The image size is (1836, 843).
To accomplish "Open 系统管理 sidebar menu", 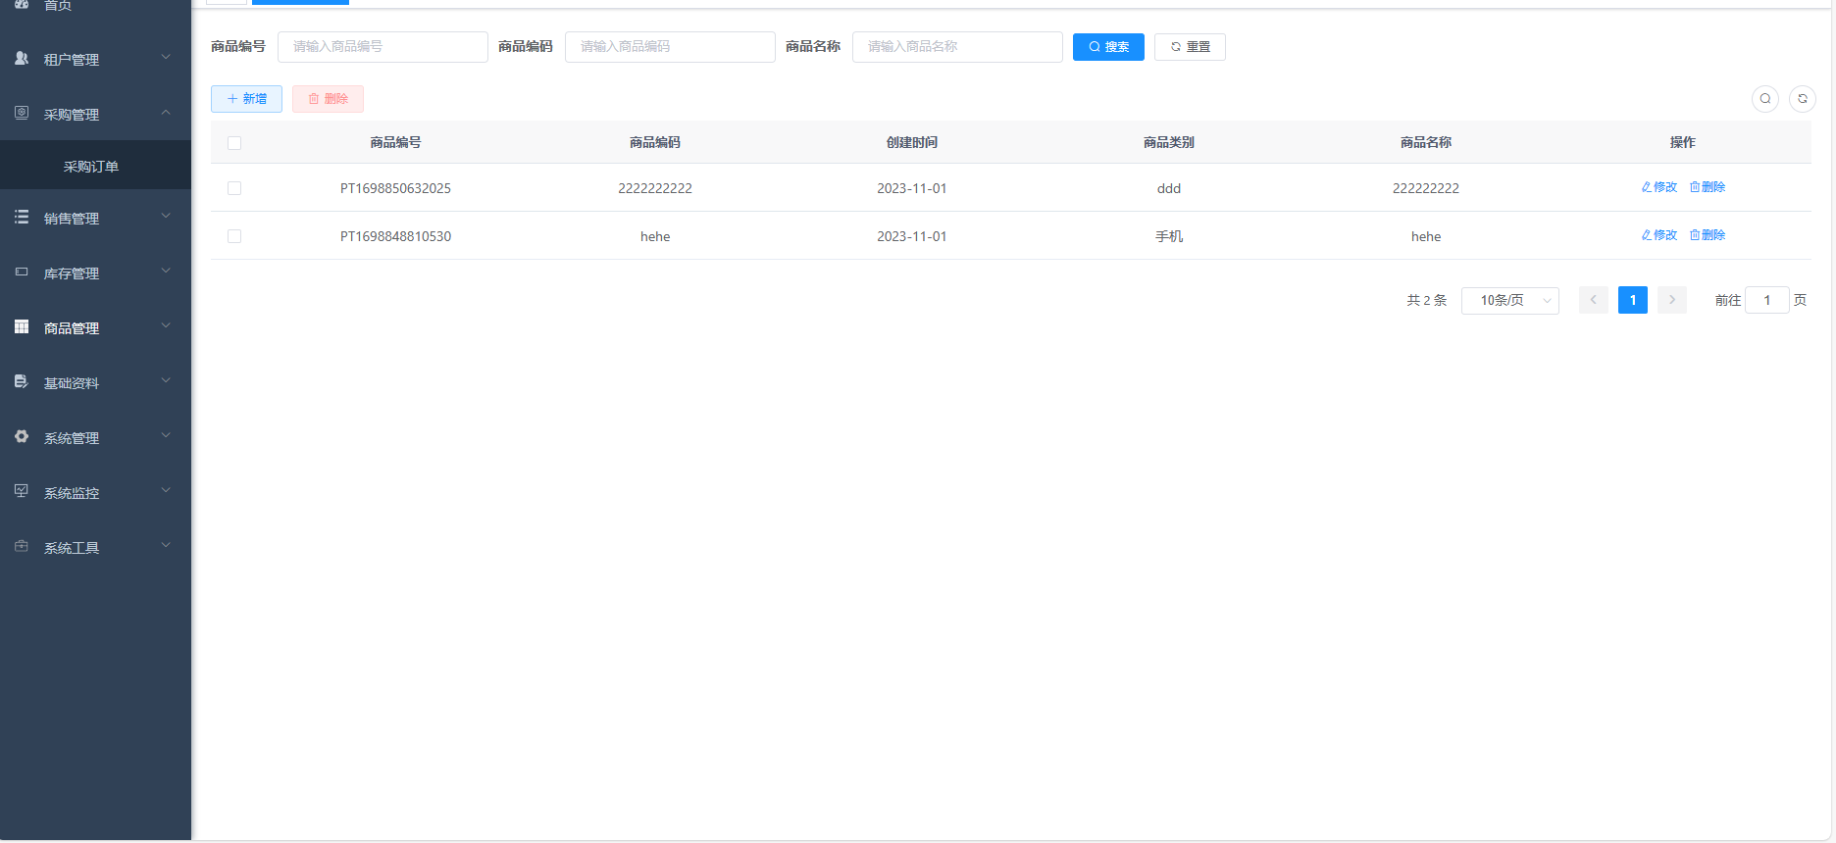I will tap(95, 437).
